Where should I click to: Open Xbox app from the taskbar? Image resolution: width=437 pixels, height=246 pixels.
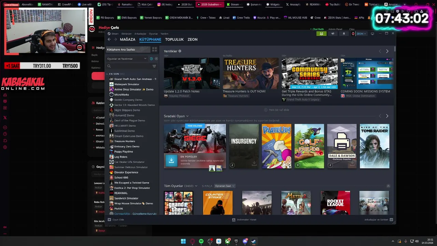point(227,241)
